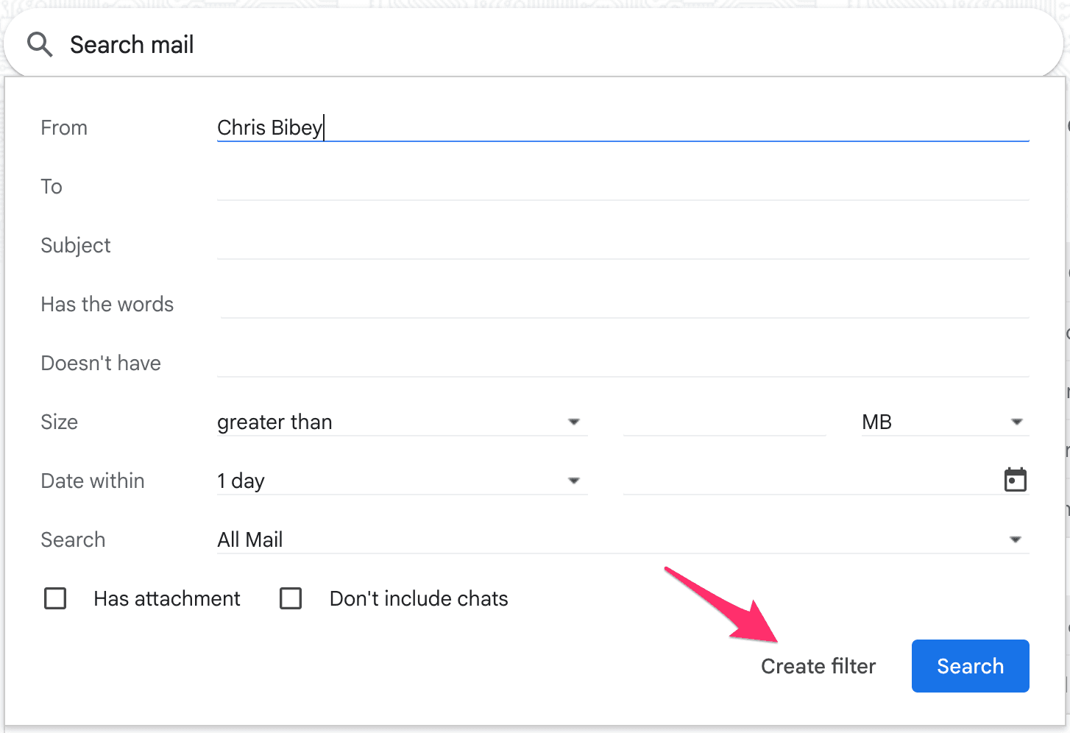The width and height of the screenshot is (1070, 733).
Task: Click into the Subject field
Action: [623, 245]
